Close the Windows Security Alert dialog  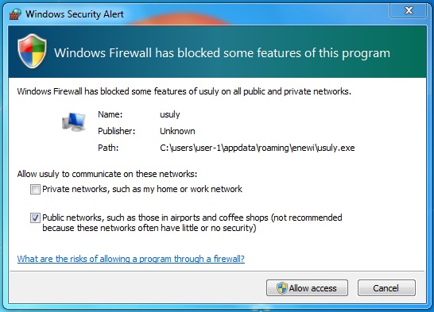tap(409, 11)
